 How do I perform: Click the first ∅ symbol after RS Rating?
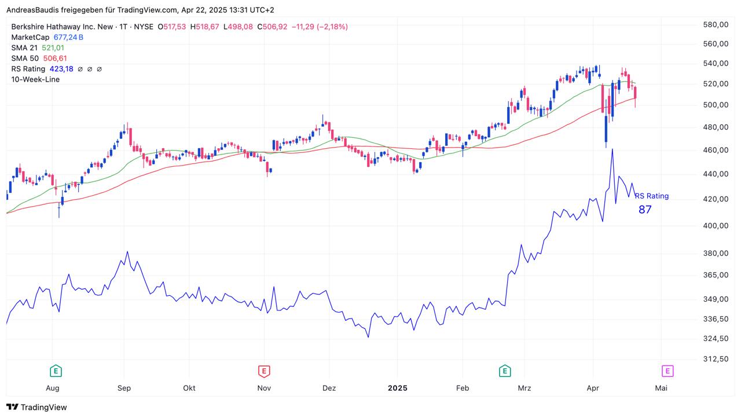(x=80, y=69)
